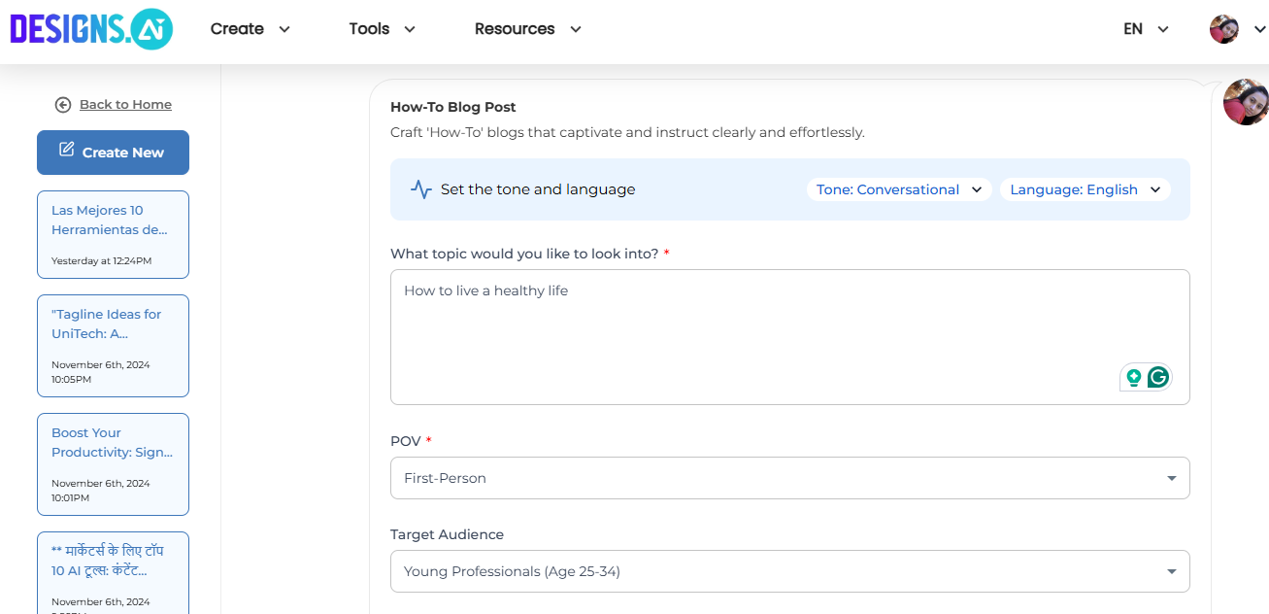Screen dimensions: 1269x614
Task: Click the pulse icon beside Set the tone
Action: click(420, 189)
